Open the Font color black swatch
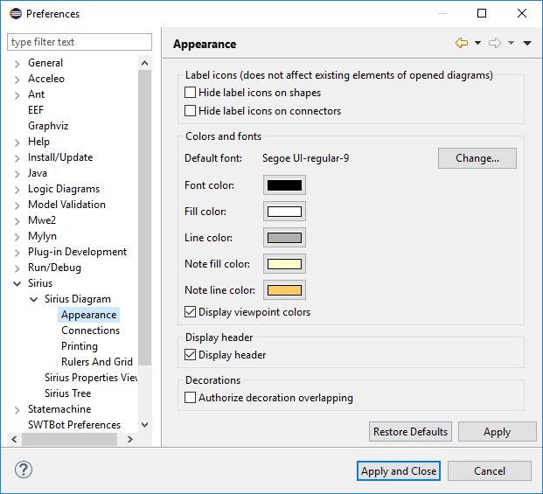This screenshot has height=494, width=543. [284, 185]
